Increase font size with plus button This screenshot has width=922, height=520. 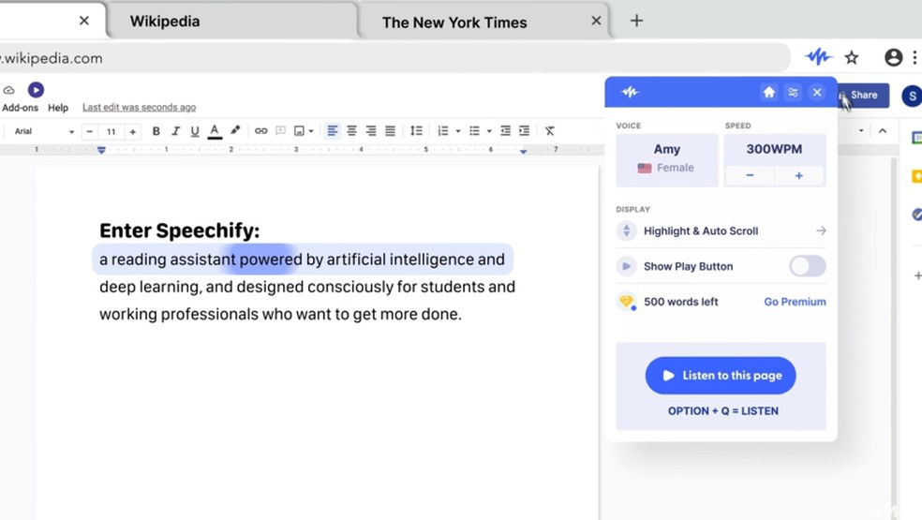click(133, 132)
